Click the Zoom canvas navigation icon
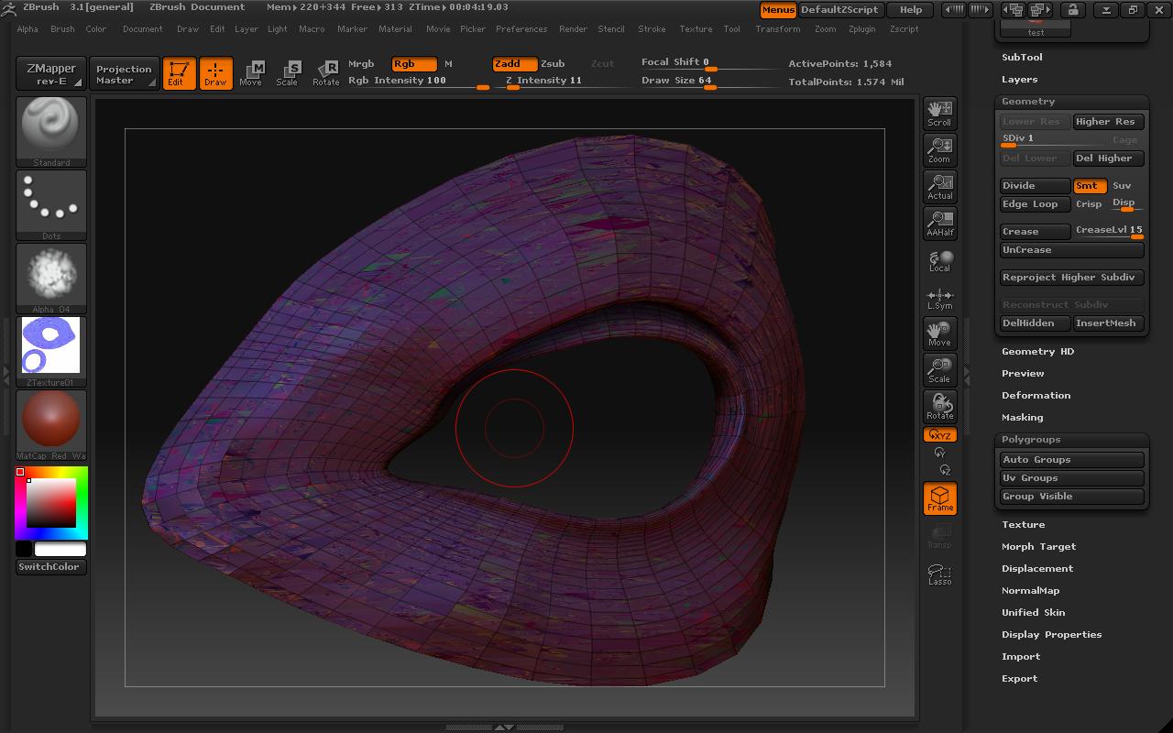Viewport: 1173px width, 733px height. (939, 149)
